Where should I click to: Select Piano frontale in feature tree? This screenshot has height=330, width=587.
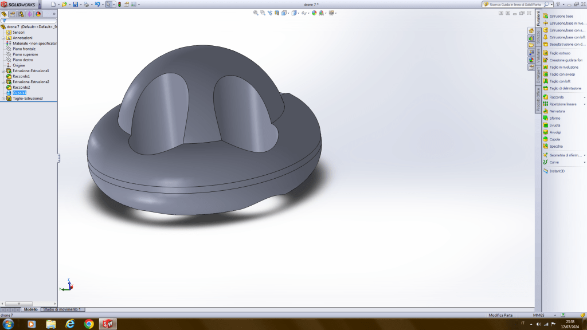24,49
